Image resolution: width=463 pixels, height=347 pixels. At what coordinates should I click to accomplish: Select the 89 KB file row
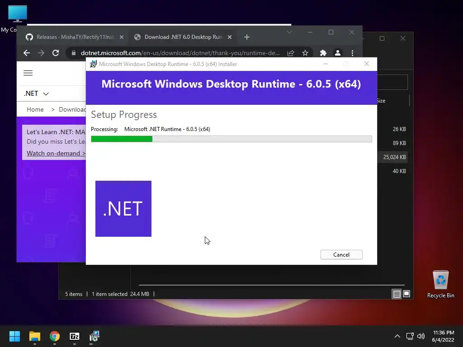tap(393, 143)
